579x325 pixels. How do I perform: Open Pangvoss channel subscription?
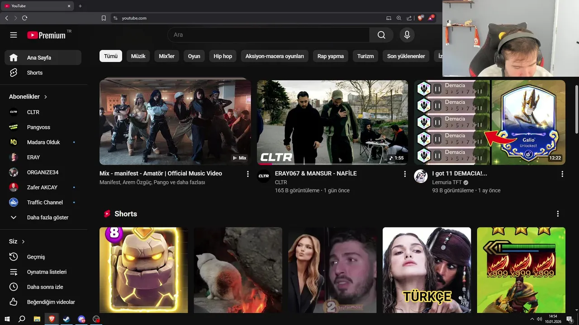pos(43,127)
